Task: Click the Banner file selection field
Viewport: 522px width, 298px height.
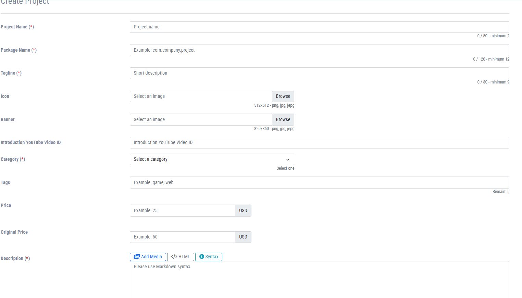Action: pos(201,120)
